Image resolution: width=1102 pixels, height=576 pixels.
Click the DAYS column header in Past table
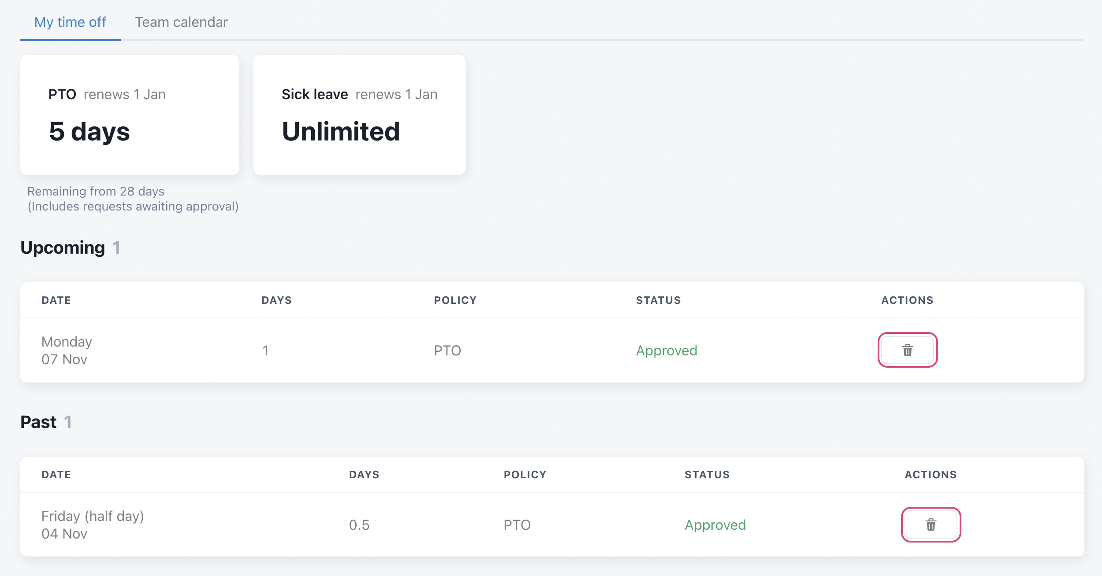(364, 475)
